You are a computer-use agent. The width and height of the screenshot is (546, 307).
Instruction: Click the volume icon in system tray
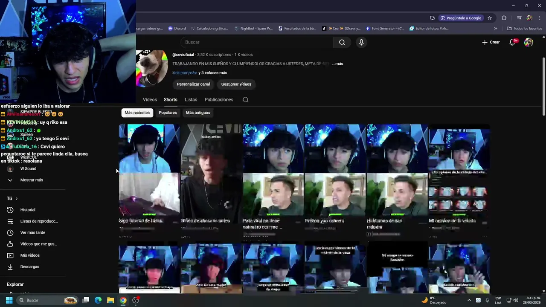coord(516,300)
